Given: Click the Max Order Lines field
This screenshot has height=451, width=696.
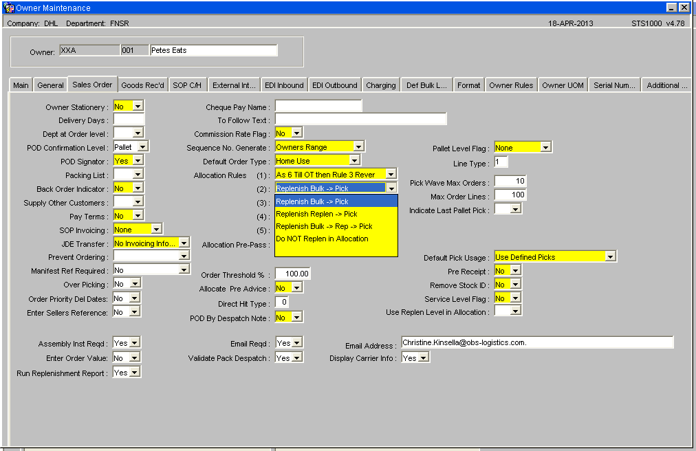Looking at the screenshot, I should tap(510, 195).
